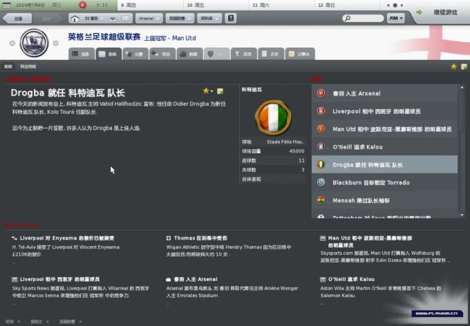Click the 后退 back button

17,19
